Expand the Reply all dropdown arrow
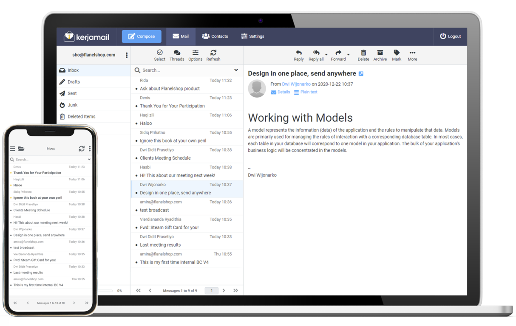 (326, 55)
